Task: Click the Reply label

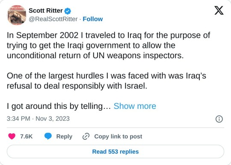Action: point(64,136)
